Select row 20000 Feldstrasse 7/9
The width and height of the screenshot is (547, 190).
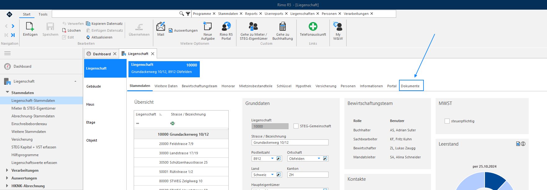coord(181,144)
